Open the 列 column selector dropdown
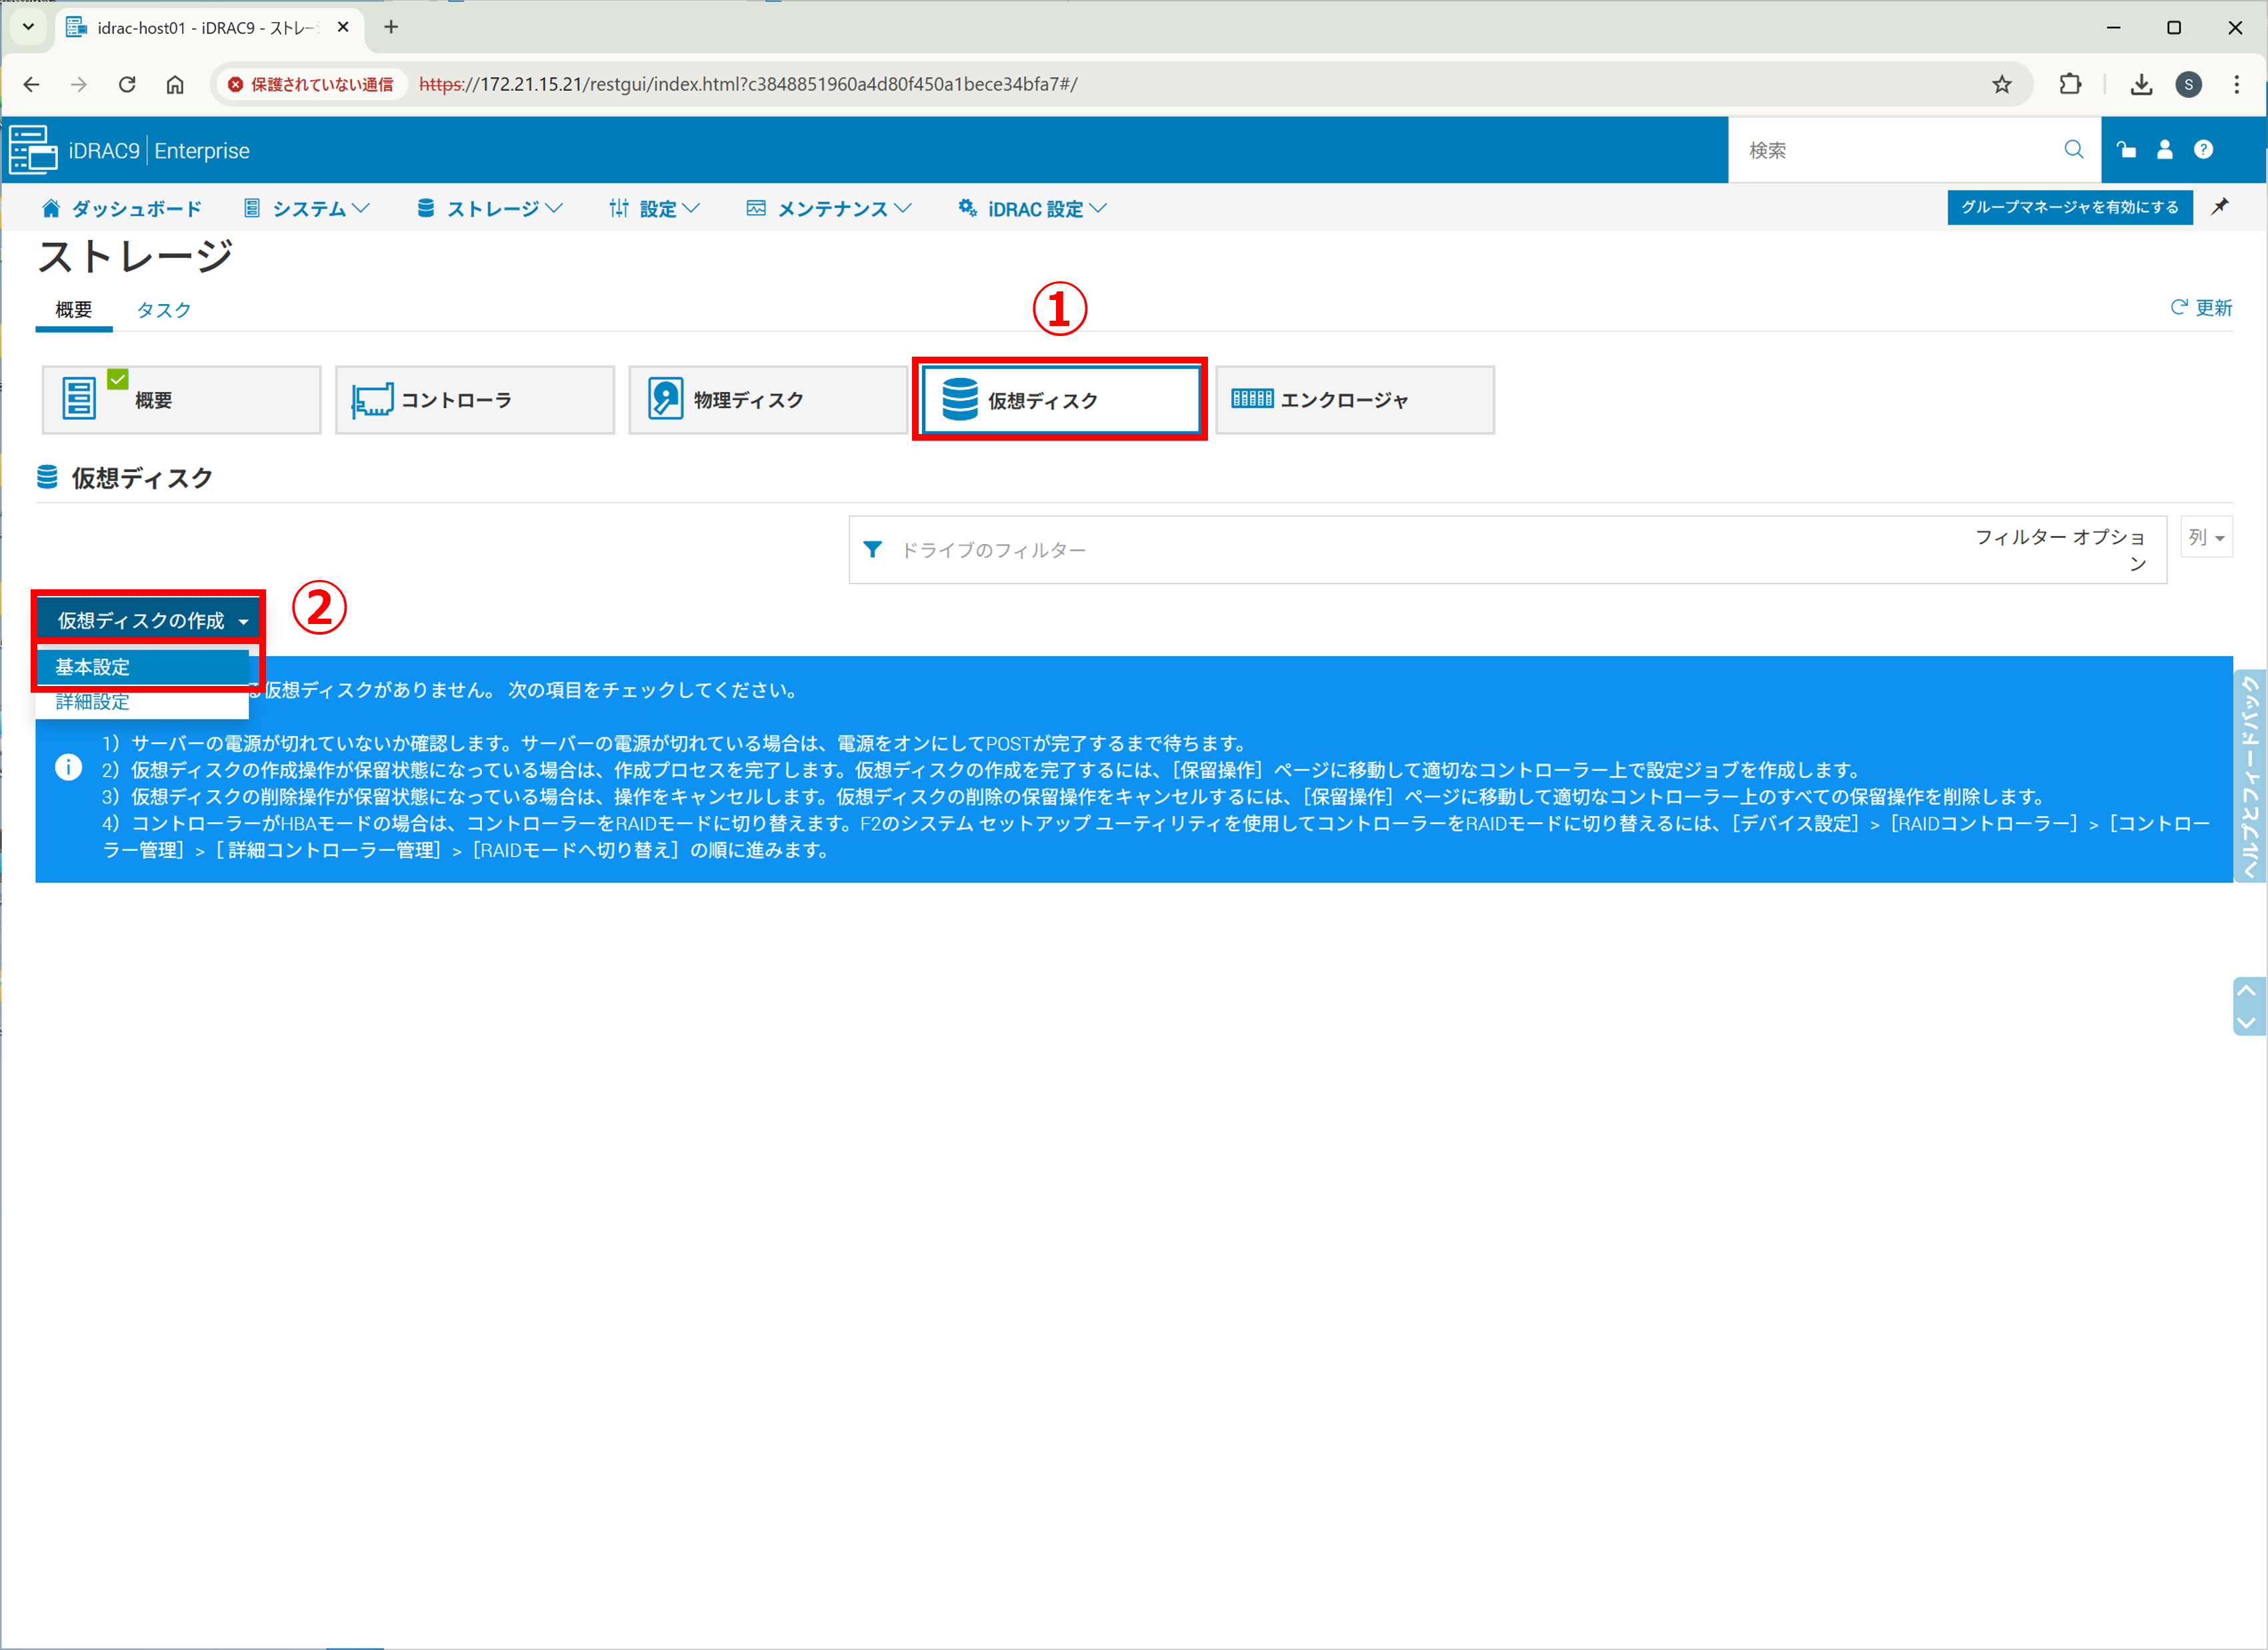Image resolution: width=2268 pixels, height=1650 pixels. click(x=2205, y=538)
